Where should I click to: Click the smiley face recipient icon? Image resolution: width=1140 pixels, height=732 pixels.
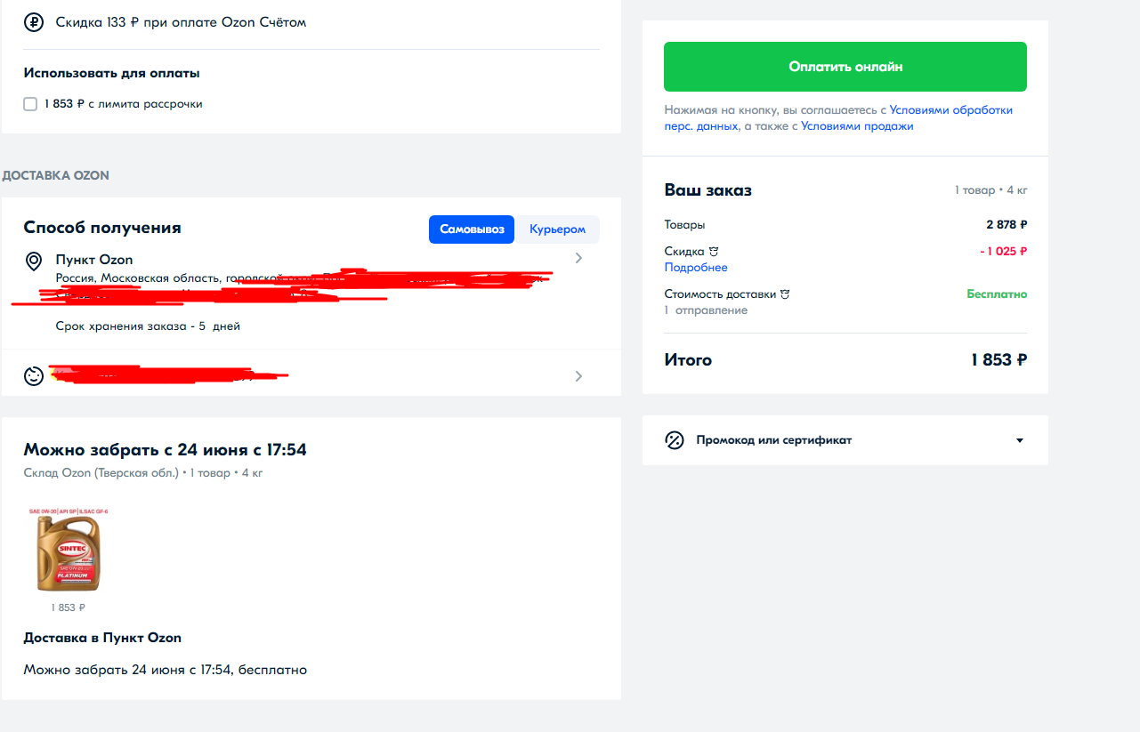pos(34,376)
